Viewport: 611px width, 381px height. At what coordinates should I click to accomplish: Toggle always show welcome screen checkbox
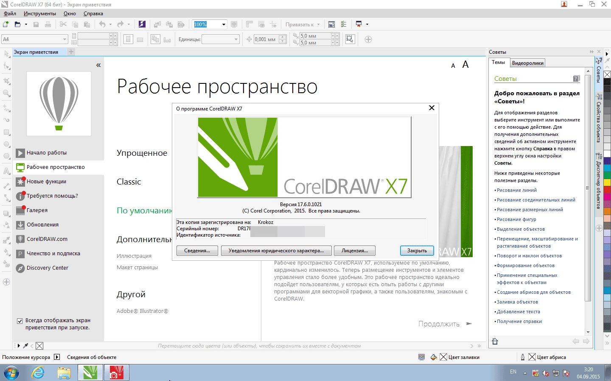pyautogui.click(x=20, y=321)
